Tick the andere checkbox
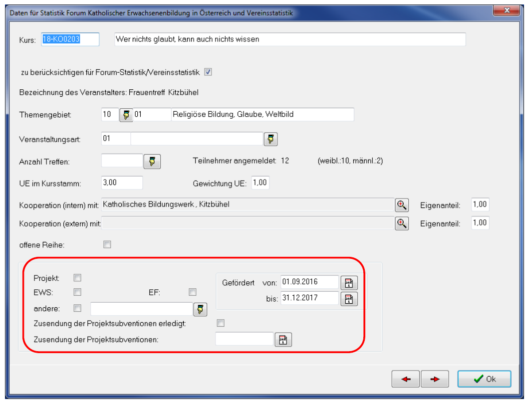 tap(77, 308)
